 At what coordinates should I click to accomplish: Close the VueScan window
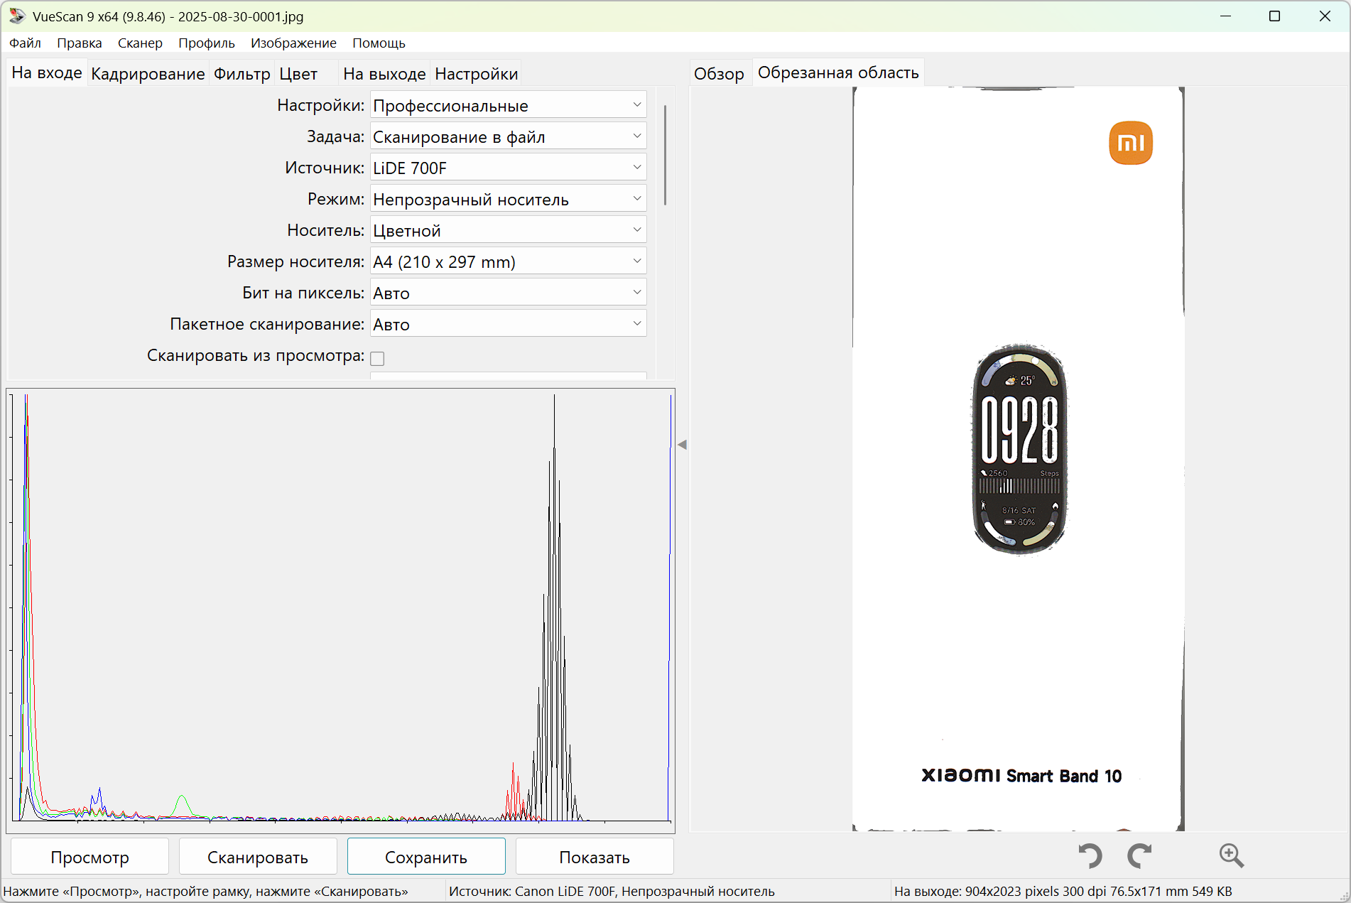coord(1325,16)
